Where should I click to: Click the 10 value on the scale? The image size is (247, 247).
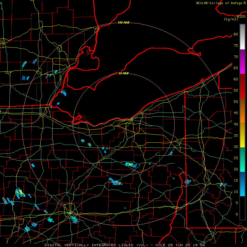[236, 192]
